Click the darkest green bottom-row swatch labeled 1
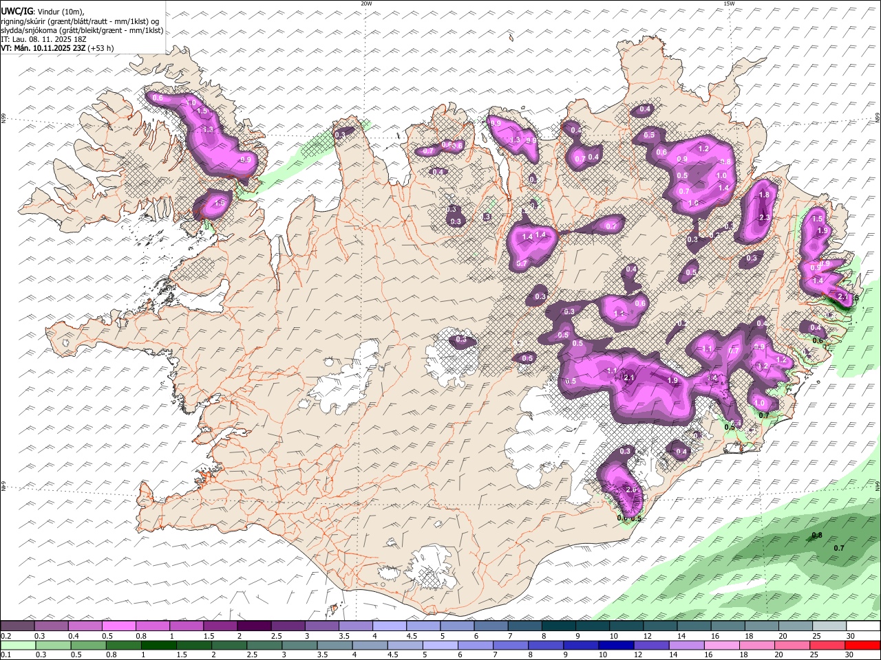The width and height of the screenshot is (881, 660). [x=158, y=645]
